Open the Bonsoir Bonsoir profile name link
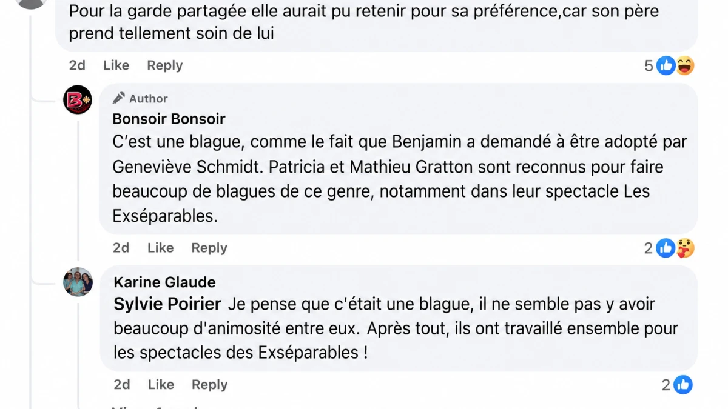The width and height of the screenshot is (728, 409). (x=169, y=119)
